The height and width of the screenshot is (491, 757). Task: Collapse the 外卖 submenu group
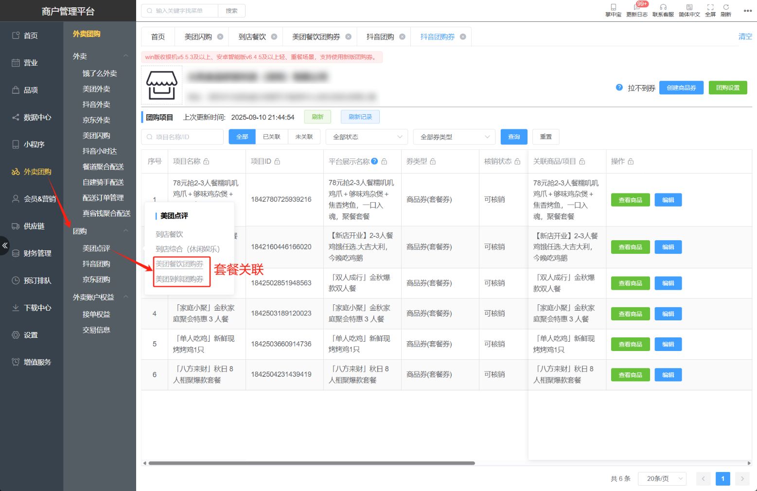[x=126, y=56]
